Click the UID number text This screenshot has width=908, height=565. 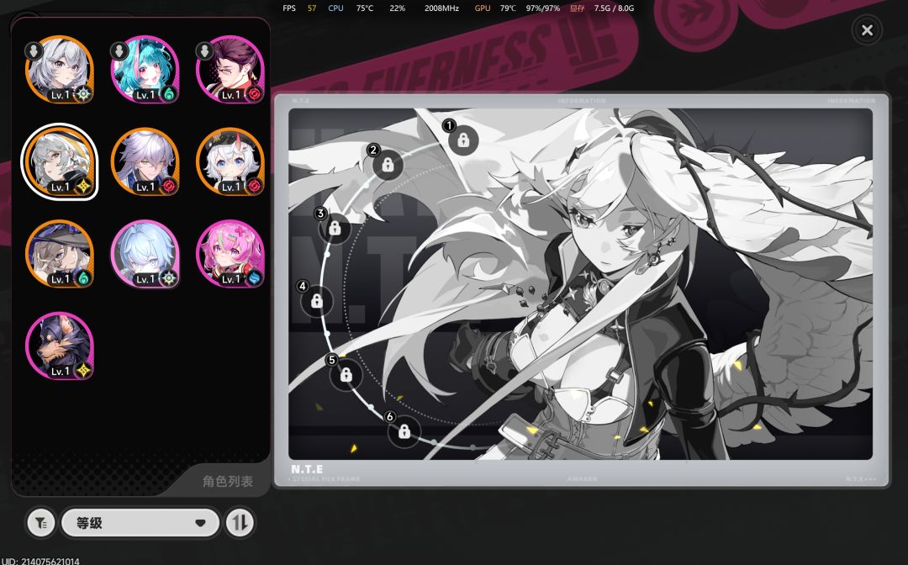click(40, 561)
